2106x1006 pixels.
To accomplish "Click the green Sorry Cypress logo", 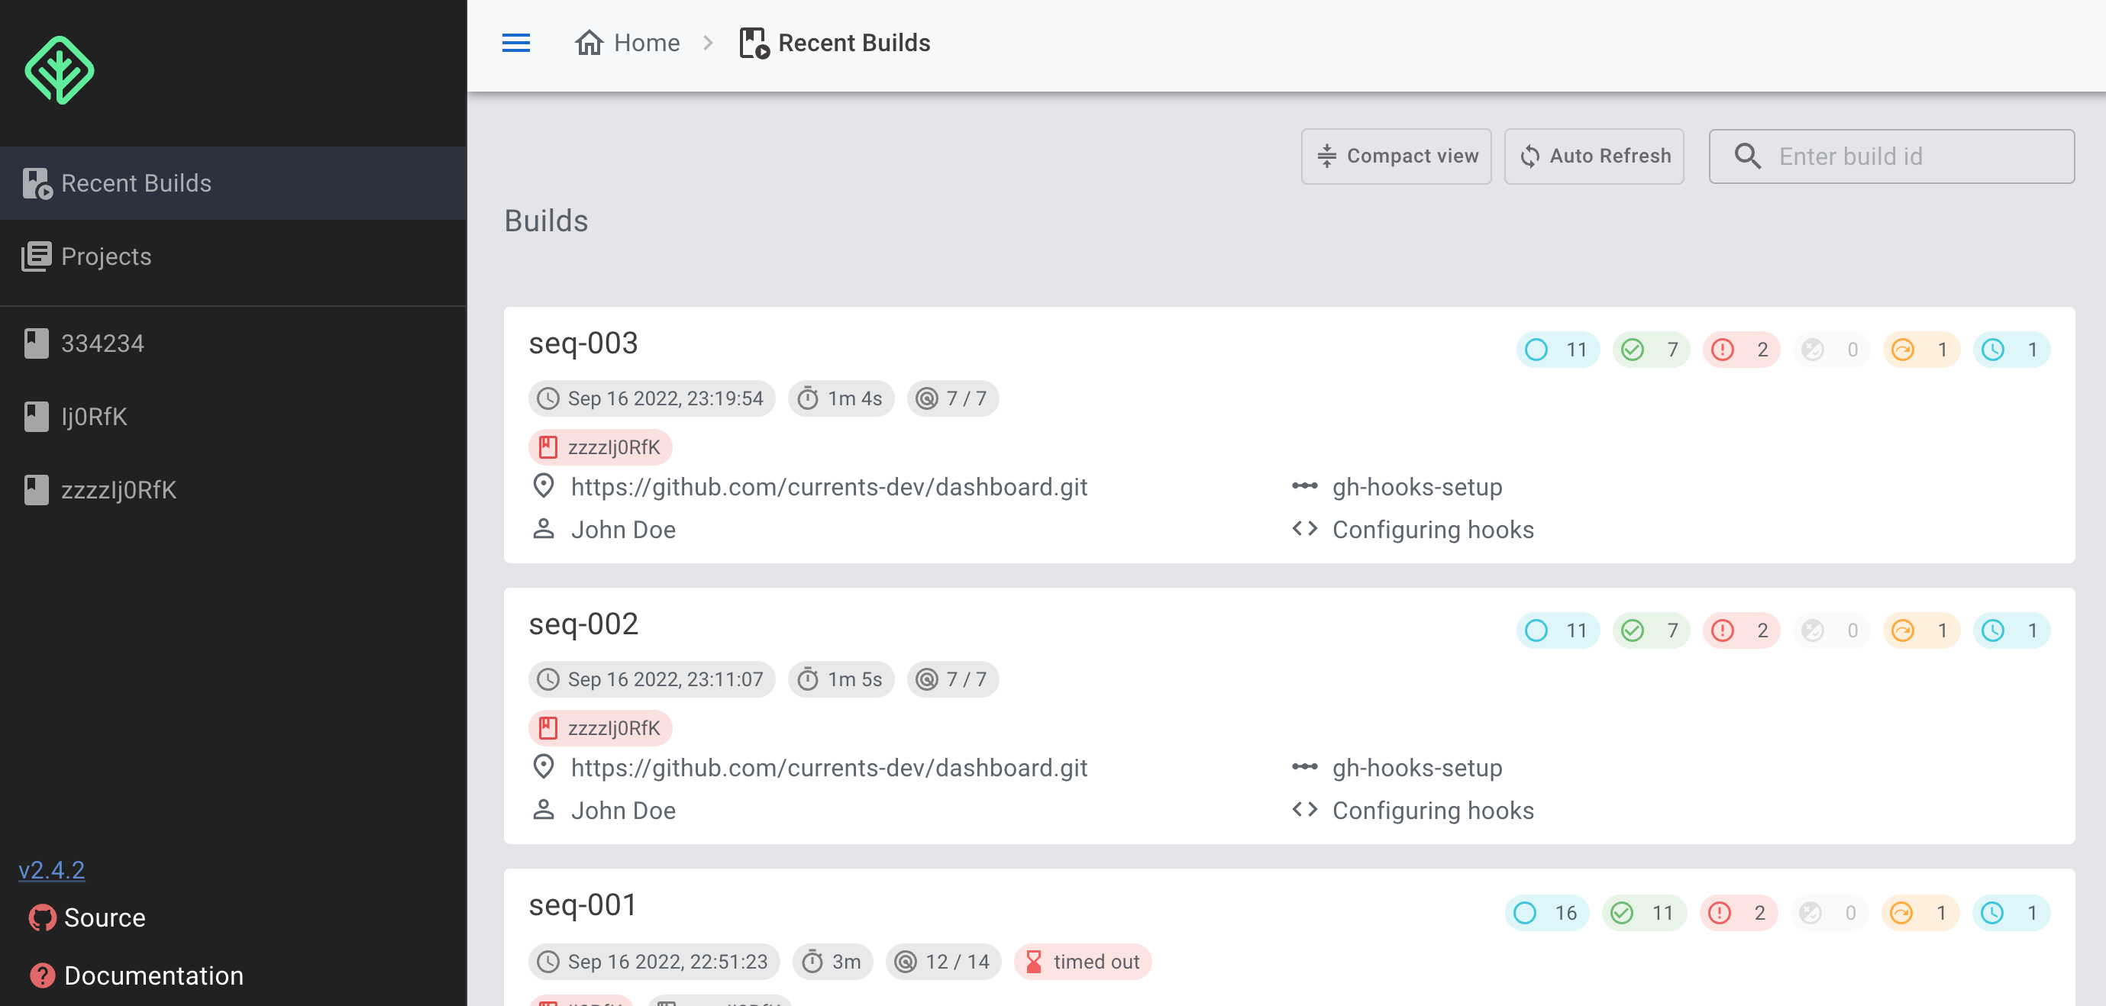I will pos(59,70).
